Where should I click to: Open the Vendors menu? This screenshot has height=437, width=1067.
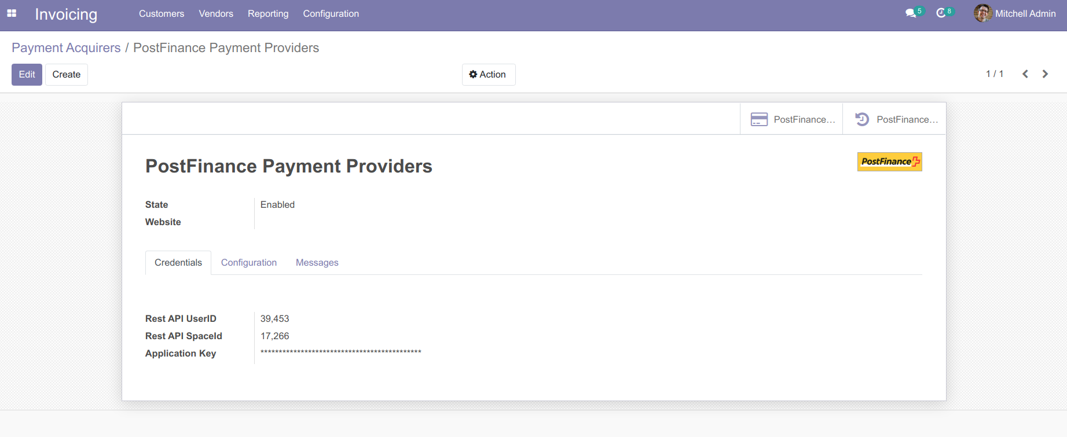(x=216, y=14)
